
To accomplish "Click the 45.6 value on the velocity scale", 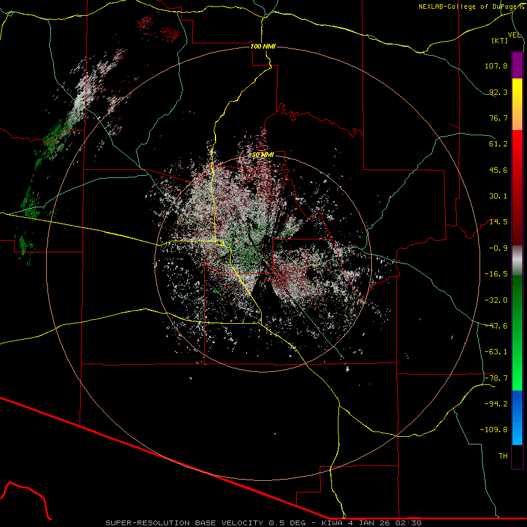I will click(x=498, y=170).
